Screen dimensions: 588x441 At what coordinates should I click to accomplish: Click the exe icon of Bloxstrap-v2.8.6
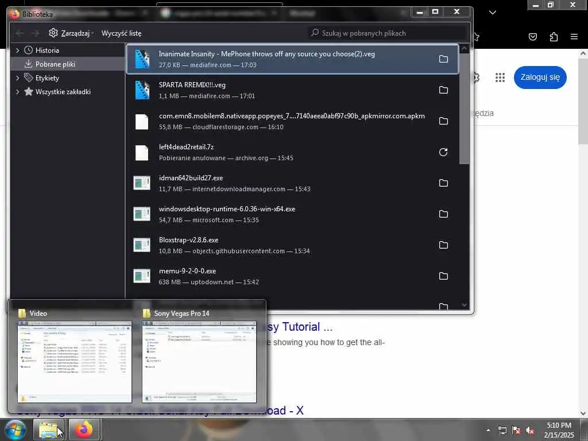coord(142,245)
